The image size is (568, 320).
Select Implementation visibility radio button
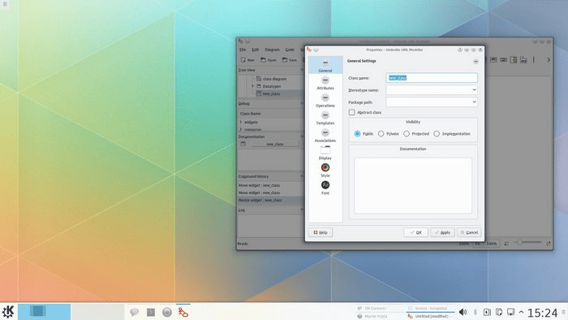click(x=437, y=134)
